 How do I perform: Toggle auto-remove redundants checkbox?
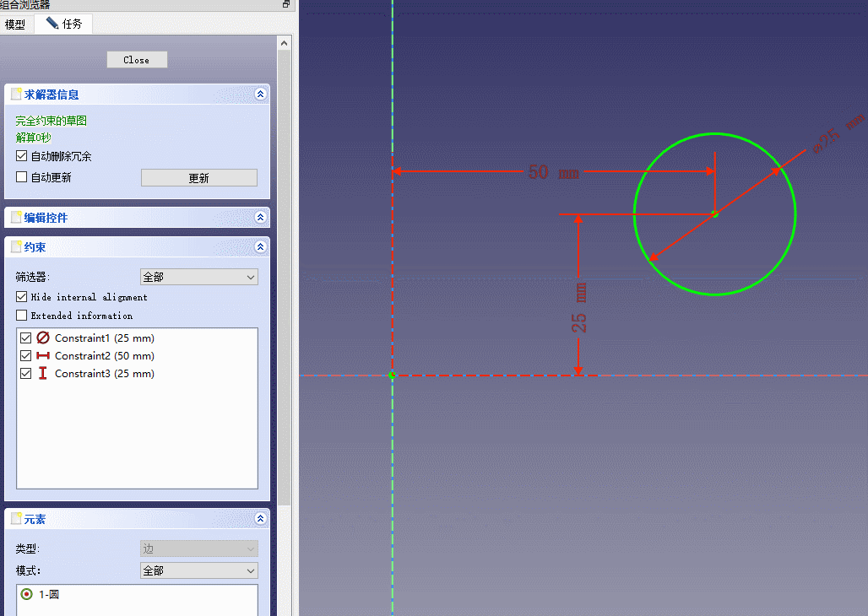22,156
